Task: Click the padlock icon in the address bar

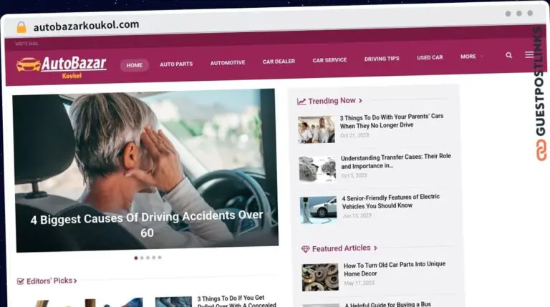Action: coord(21,27)
